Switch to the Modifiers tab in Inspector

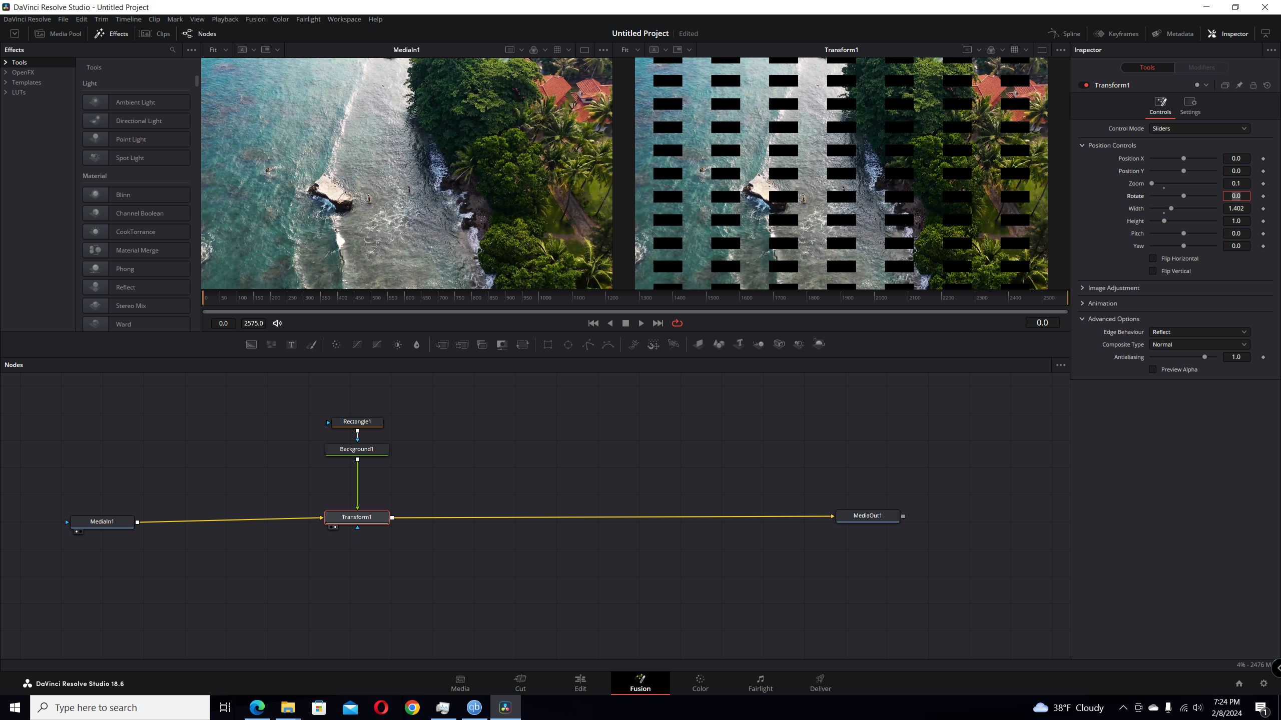pos(1201,67)
